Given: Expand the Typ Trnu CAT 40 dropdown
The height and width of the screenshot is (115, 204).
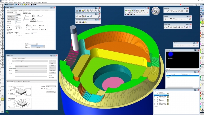Looking at the screenshot, I should (x=52, y=87).
